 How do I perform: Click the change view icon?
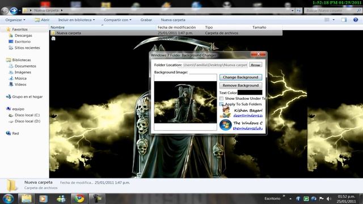[x=327, y=20]
